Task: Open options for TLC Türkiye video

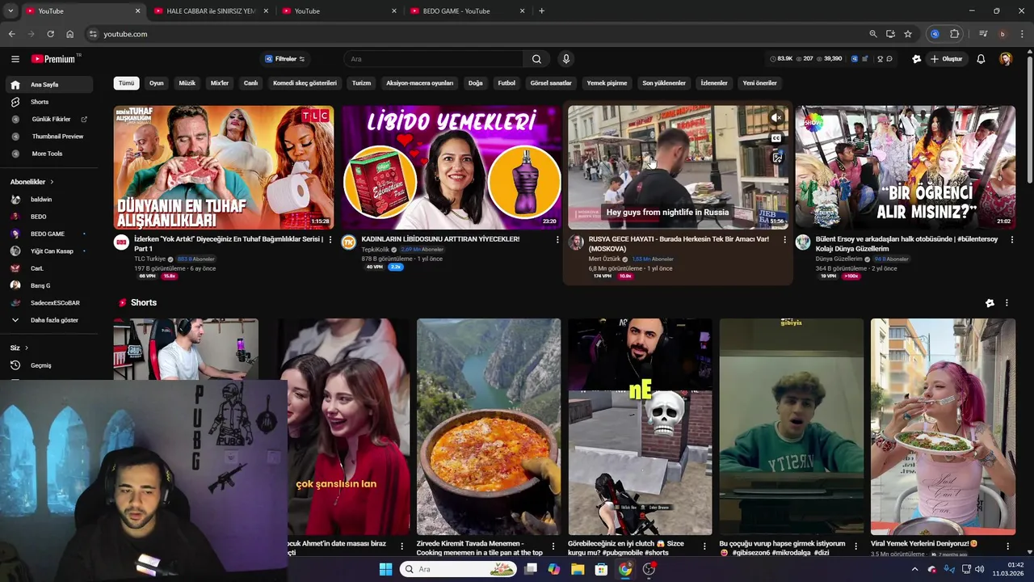Action: (330, 239)
